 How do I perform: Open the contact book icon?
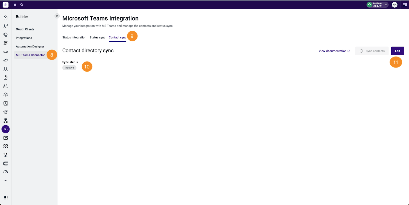click(6, 103)
